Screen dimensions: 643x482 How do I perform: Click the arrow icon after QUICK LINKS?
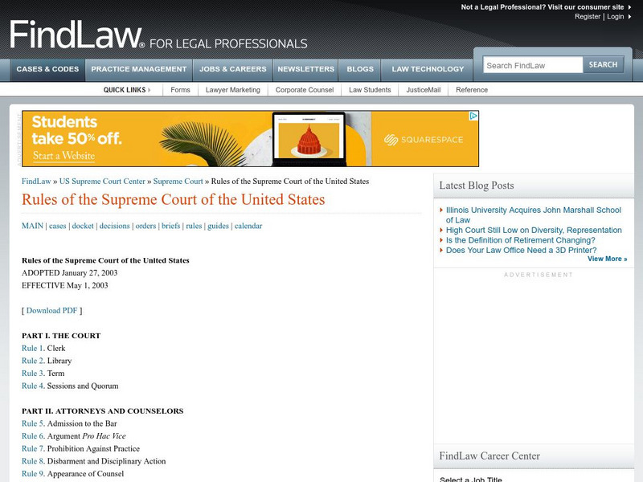pyautogui.click(x=150, y=89)
